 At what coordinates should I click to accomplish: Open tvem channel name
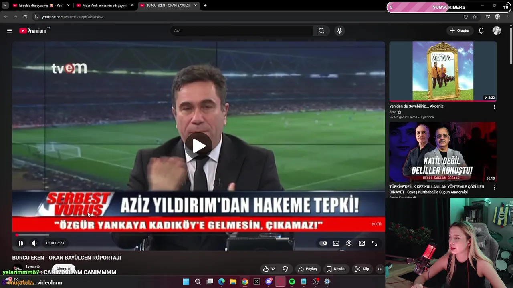coord(31,267)
